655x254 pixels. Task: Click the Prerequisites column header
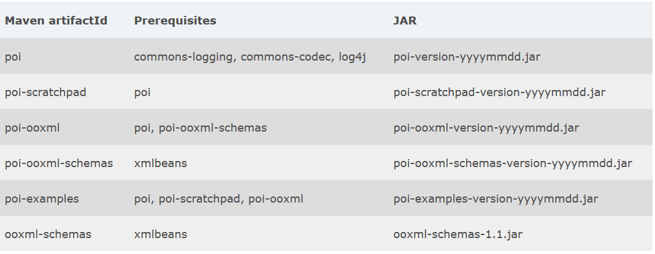click(x=175, y=21)
